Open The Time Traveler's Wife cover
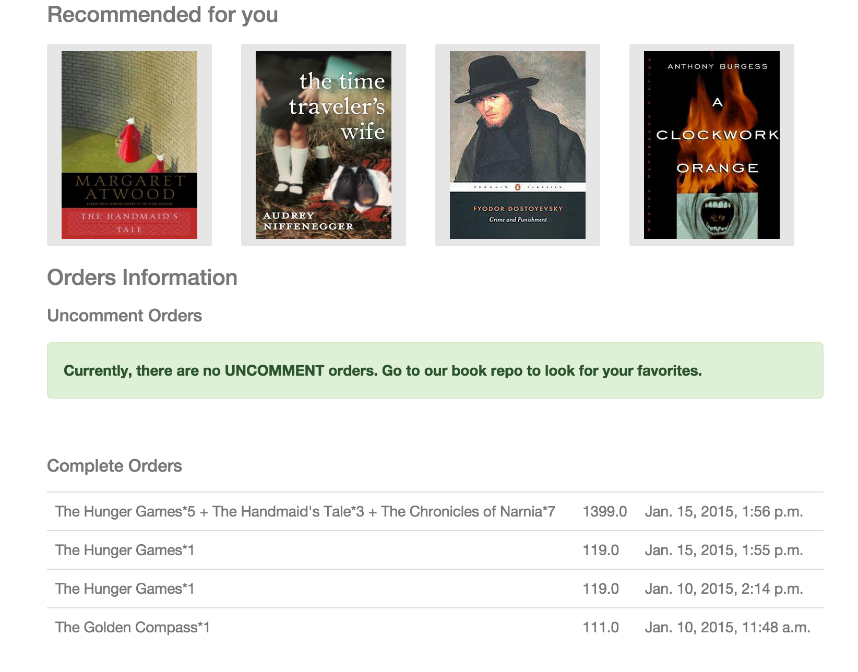The height and width of the screenshot is (672, 858). pos(324,145)
